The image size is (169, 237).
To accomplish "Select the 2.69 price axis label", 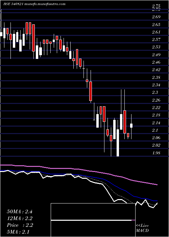I will (156, 17).
